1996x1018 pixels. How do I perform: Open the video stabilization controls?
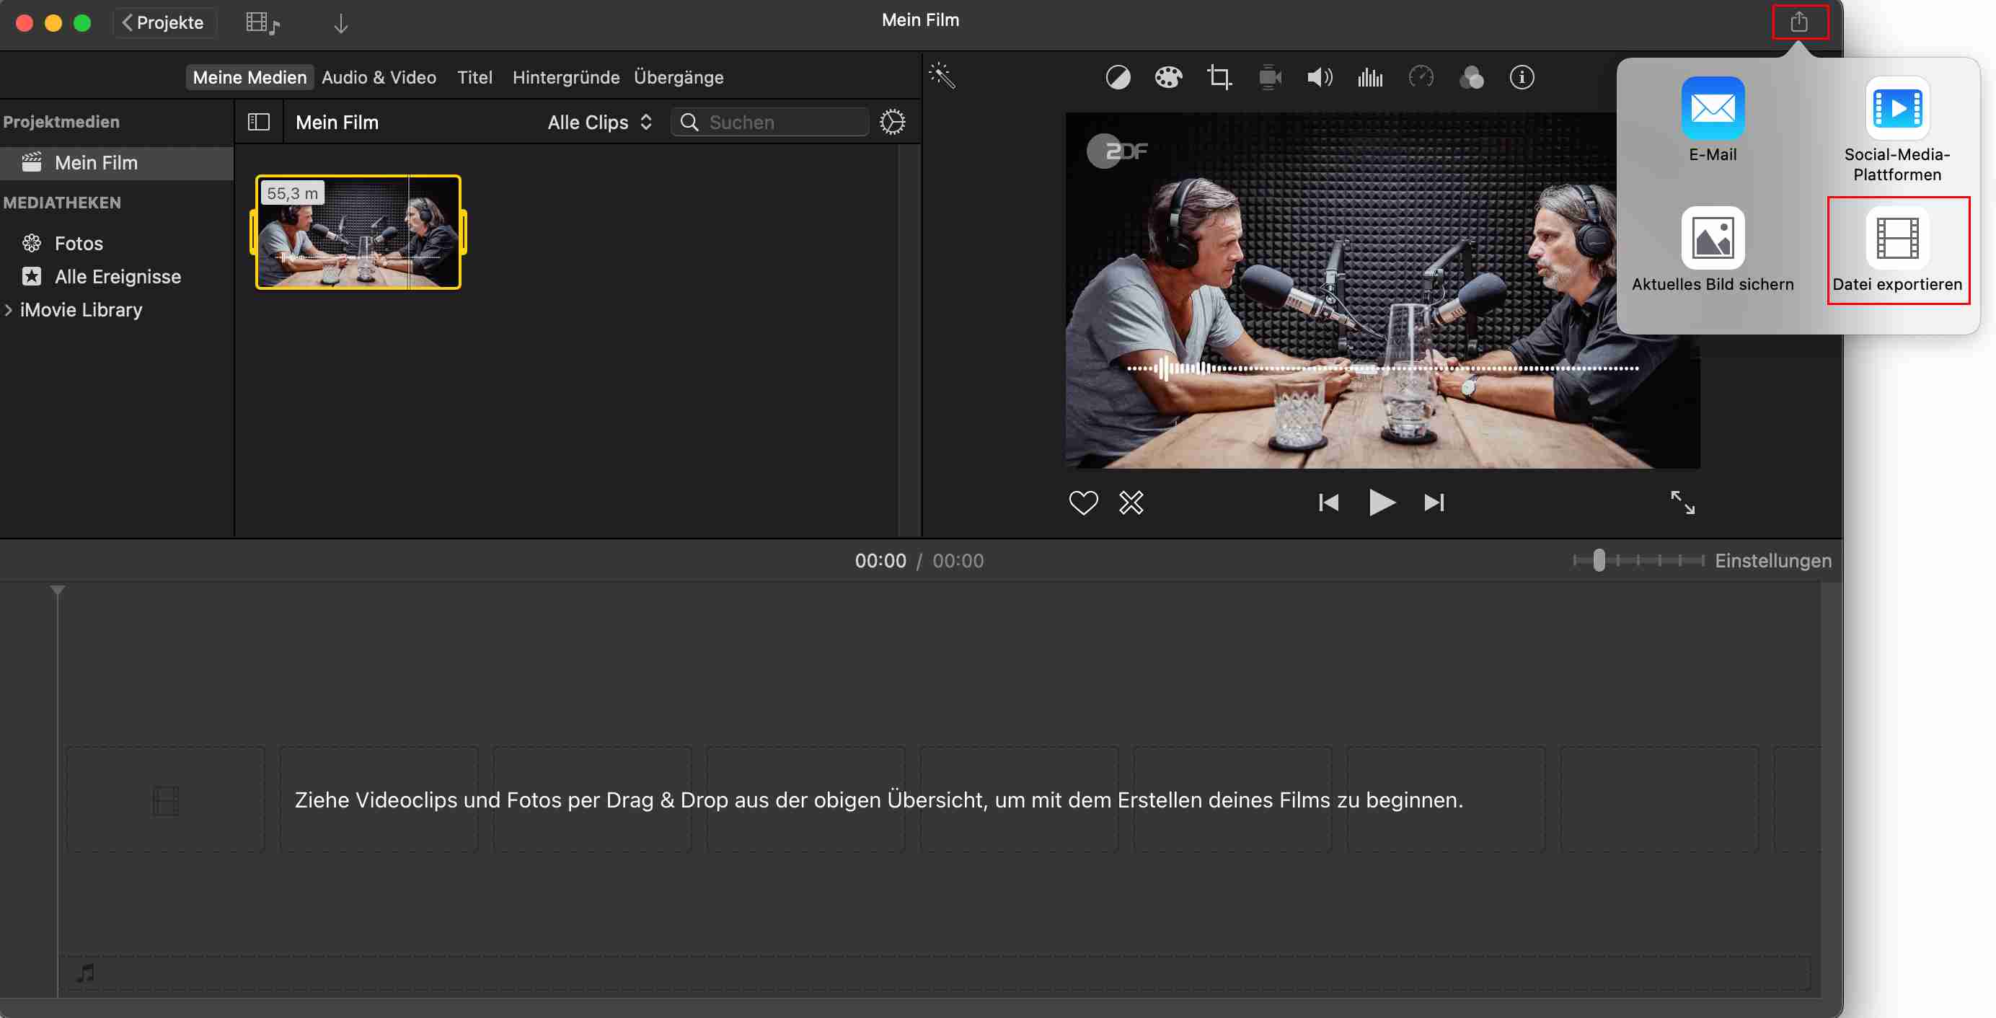(1270, 76)
